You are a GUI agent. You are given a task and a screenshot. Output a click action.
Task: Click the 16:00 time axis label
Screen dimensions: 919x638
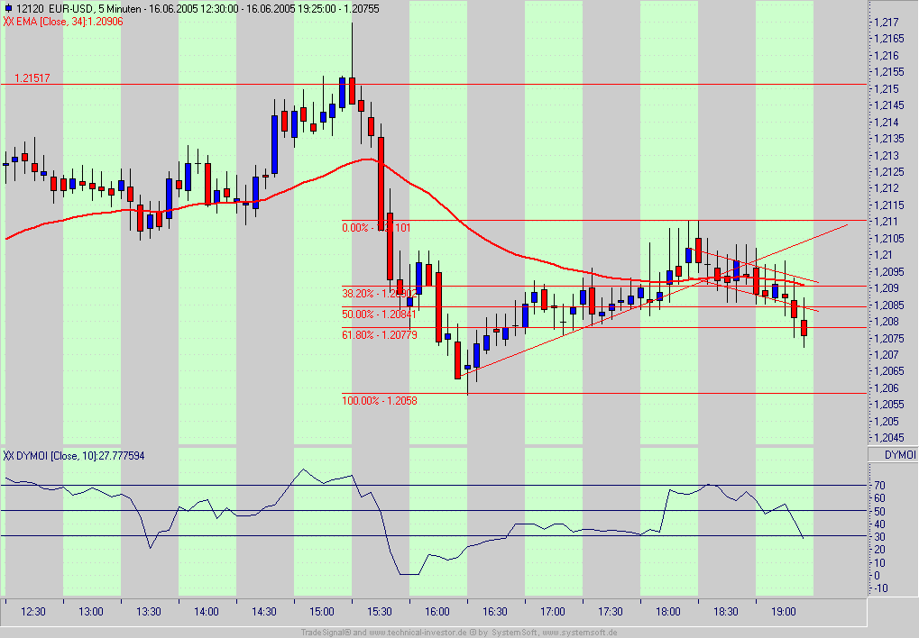tap(437, 612)
